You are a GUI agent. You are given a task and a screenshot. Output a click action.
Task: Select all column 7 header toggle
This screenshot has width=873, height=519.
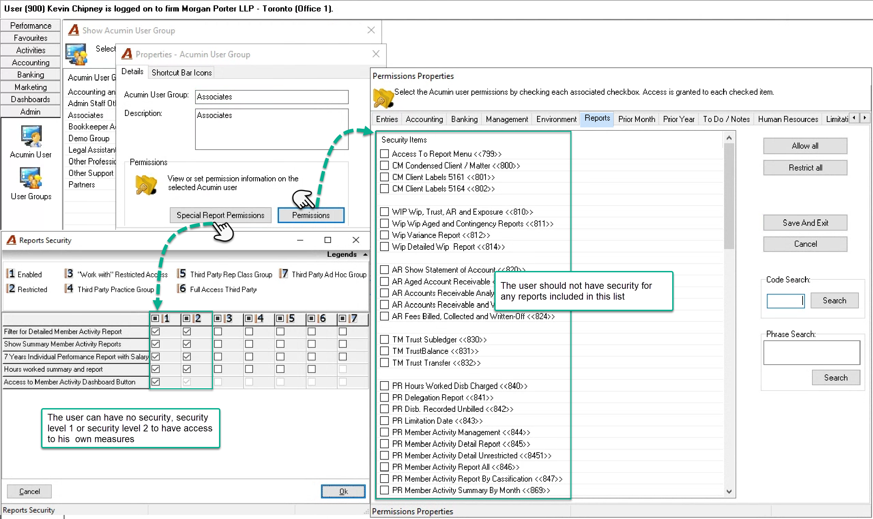(343, 318)
